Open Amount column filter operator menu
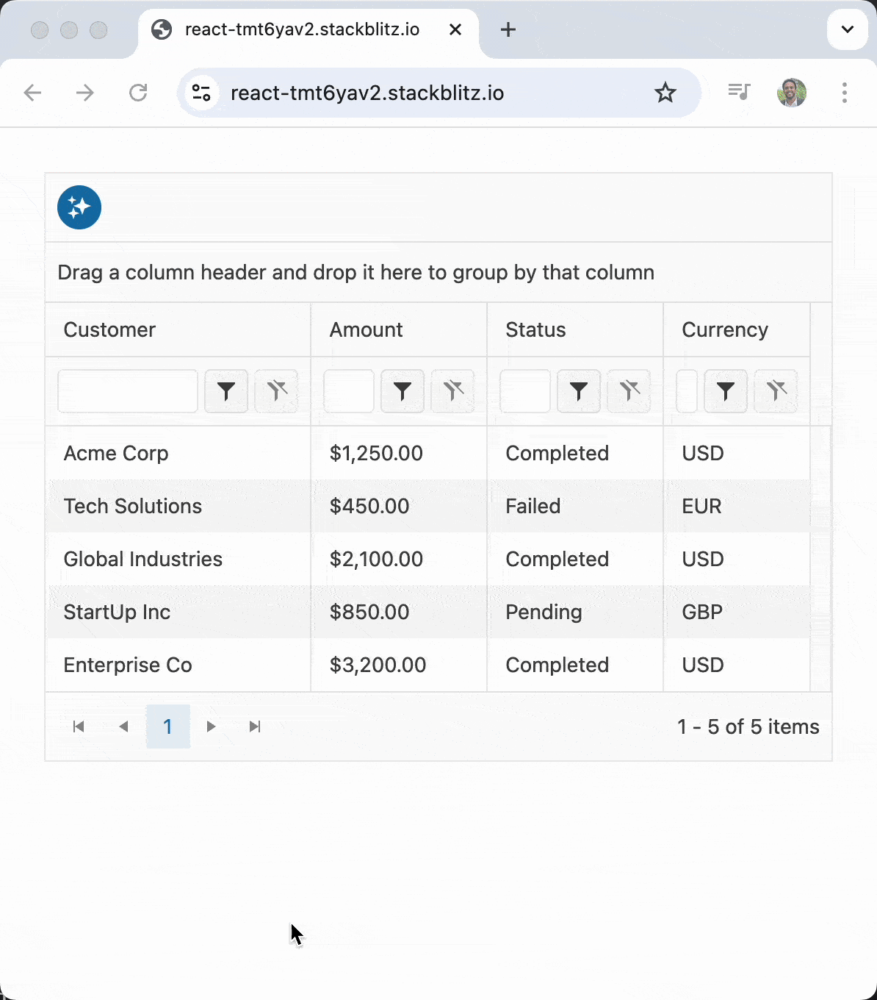Image resolution: width=877 pixels, height=1000 pixels. coord(403,391)
